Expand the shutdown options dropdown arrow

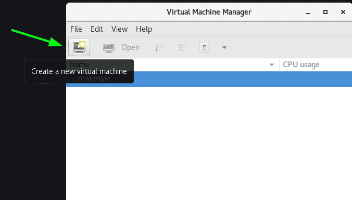(x=224, y=47)
